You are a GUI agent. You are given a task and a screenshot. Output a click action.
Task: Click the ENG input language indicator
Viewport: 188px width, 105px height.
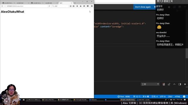pyautogui.click(x=174, y=100)
